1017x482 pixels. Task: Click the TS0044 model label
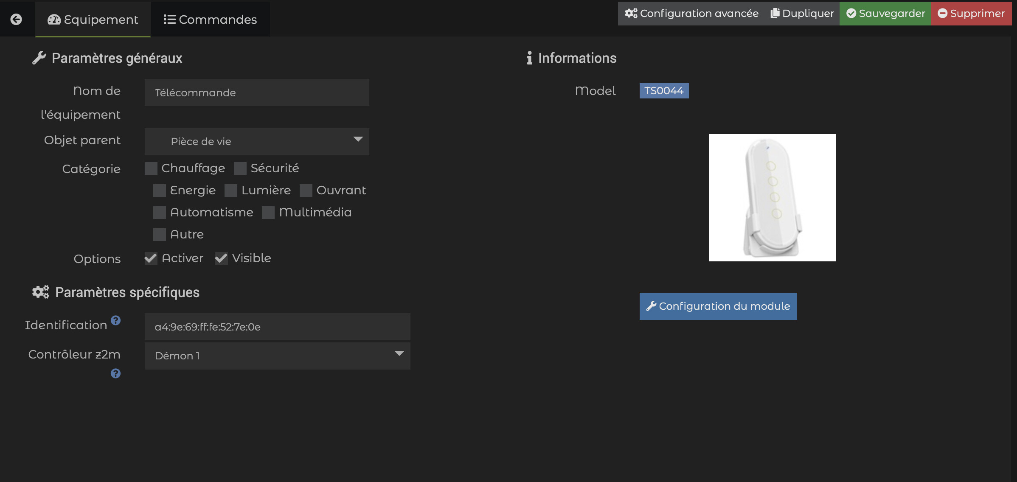pos(664,91)
